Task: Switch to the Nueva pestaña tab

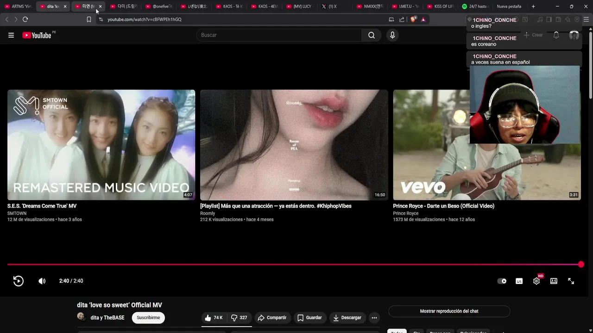Action: 509,6
